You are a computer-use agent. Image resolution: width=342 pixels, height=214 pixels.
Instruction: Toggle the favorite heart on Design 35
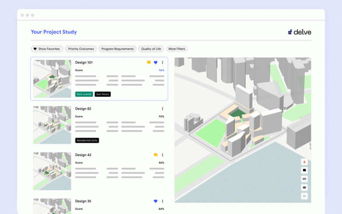click(155, 201)
